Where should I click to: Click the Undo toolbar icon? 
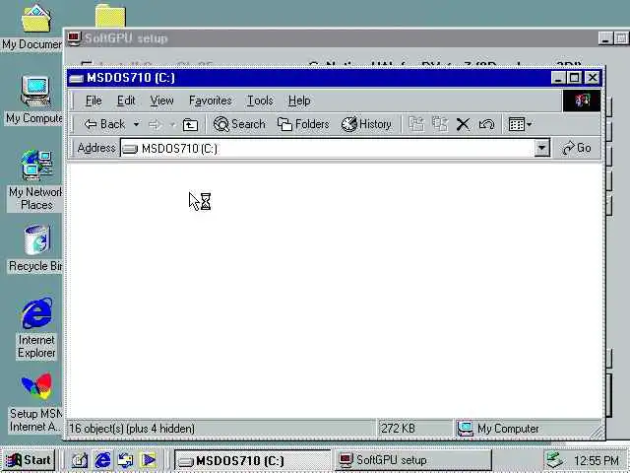pyautogui.click(x=486, y=124)
